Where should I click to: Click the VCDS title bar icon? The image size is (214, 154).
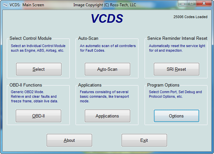[5, 5]
